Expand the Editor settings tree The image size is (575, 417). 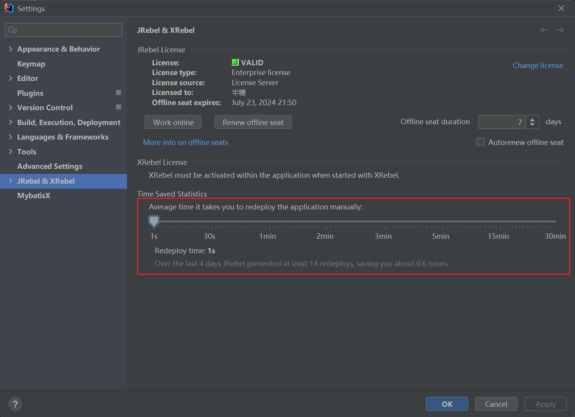(x=11, y=78)
